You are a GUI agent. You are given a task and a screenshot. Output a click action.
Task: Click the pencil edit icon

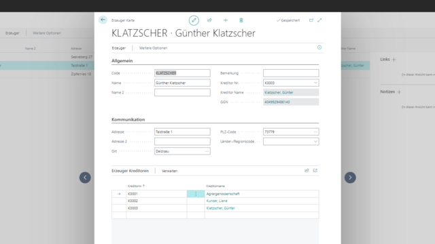(x=194, y=20)
